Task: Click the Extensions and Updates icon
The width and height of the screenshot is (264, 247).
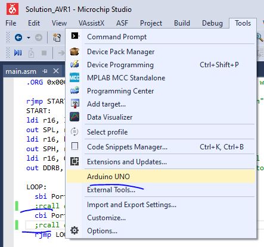Action: 74,161
